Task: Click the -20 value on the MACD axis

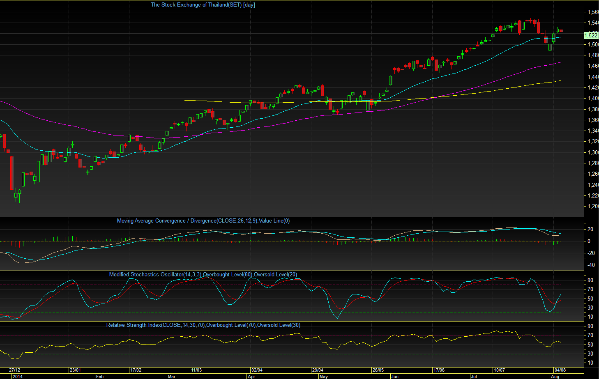Action: (x=591, y=253)
